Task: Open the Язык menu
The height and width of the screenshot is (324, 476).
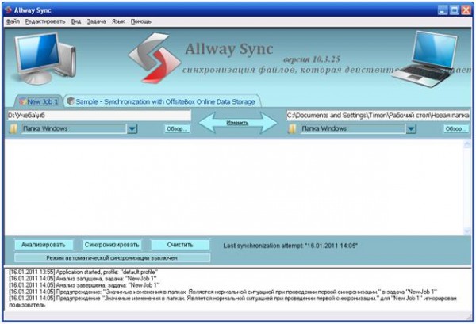Action: click(x=118, y=21)
